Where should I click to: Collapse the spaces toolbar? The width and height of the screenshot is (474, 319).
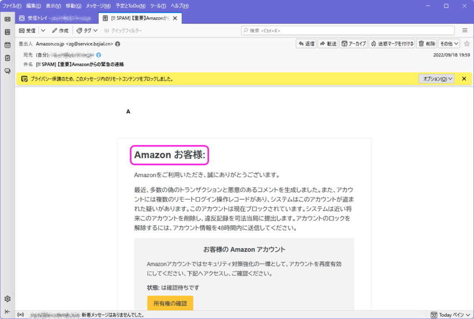(7, 312)
